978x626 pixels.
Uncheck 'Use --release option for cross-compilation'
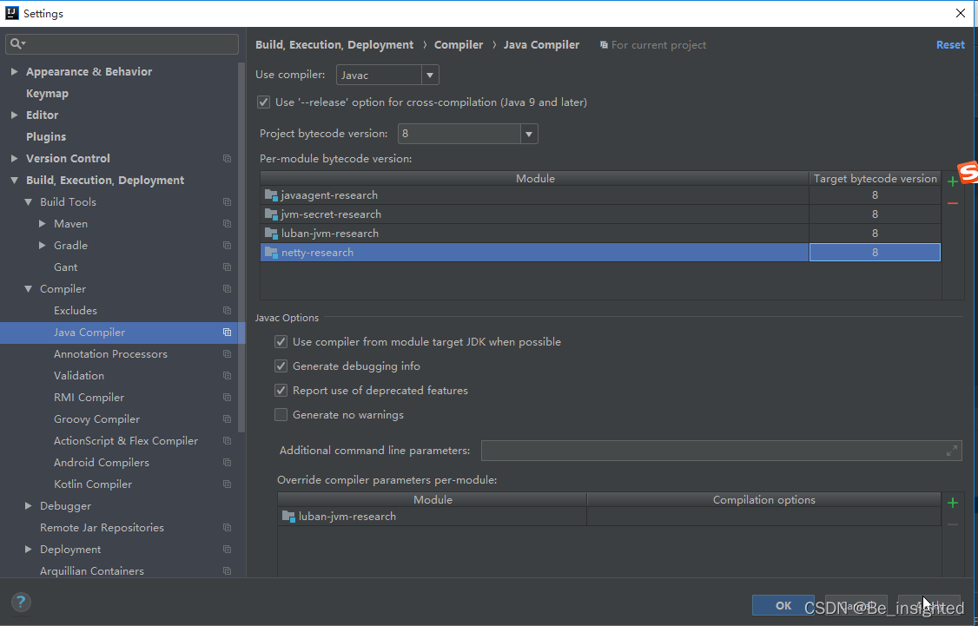coord(263,102)
